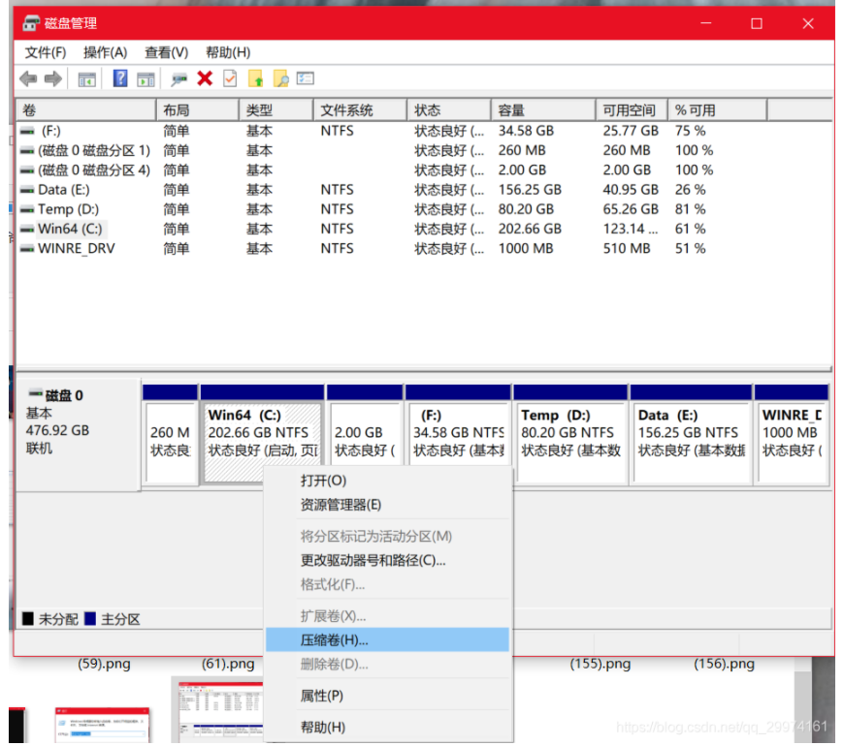The width and height of the screenshot is (844, 746).
Task: Sort by the 容量 column header
Action: pyautogui.click(x=543, y=110)
